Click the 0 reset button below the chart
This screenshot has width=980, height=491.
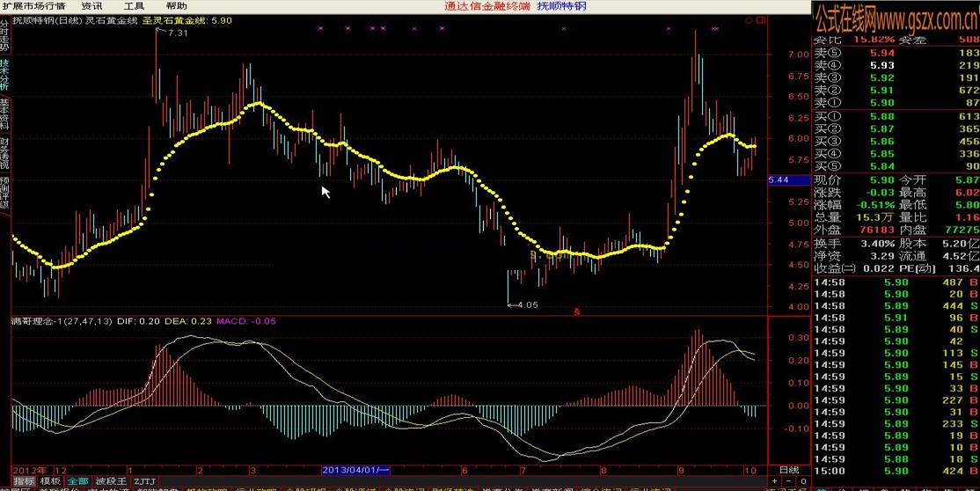click(x=802, y=481)
